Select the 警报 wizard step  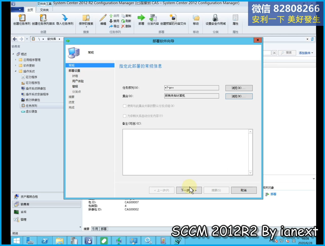75,87
